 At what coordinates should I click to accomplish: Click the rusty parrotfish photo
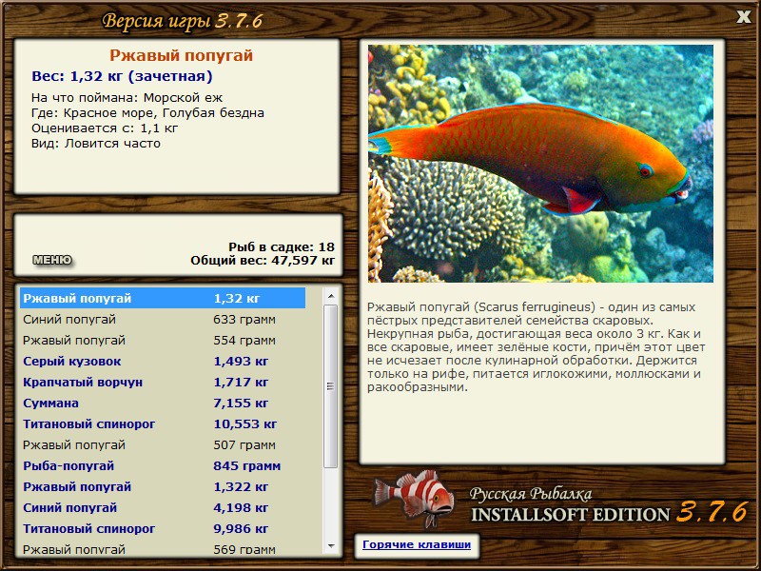(540, 164)
